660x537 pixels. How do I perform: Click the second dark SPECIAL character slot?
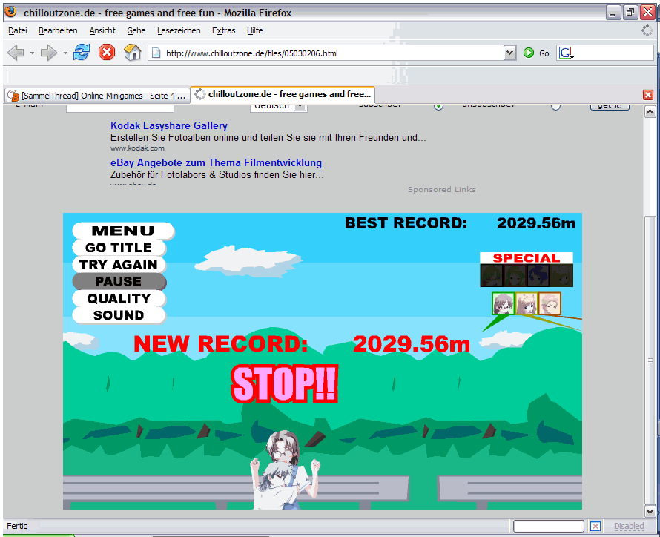(515, 276)
